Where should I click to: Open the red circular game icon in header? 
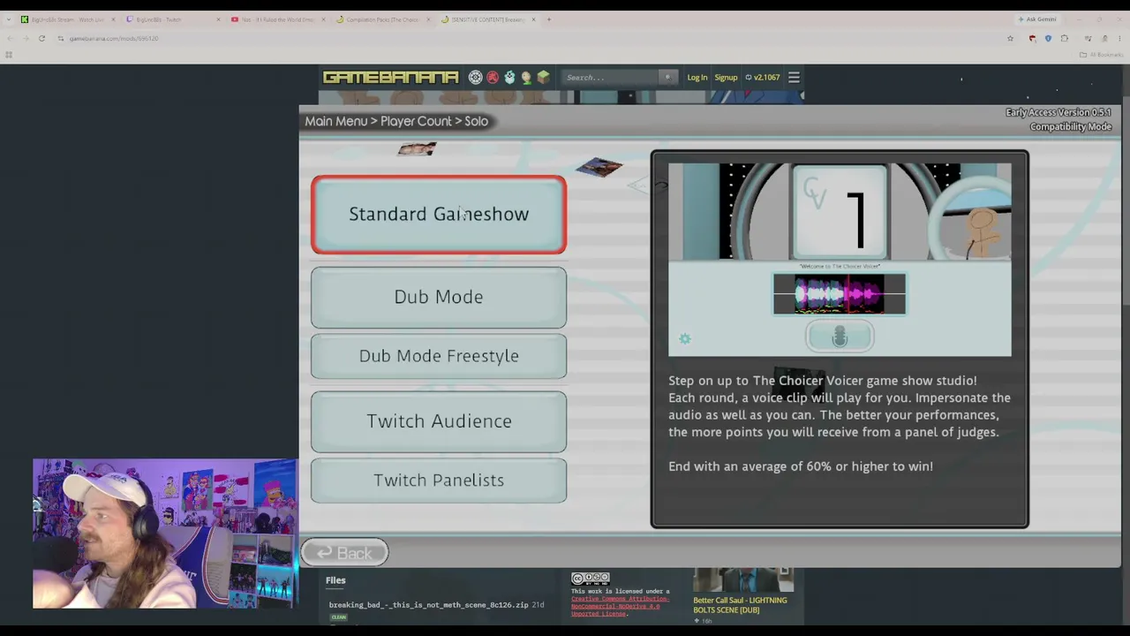[493, 78]
